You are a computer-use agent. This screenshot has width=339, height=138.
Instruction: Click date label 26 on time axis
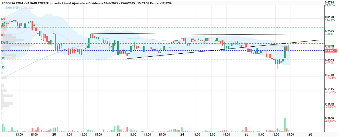[x=310, y=134]
